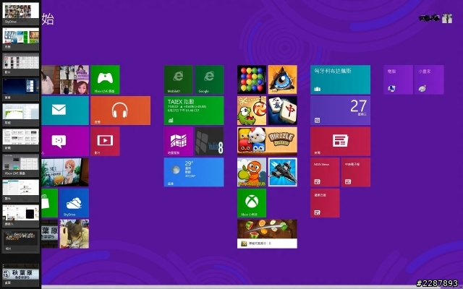Open the Maps tile
This screenshot has height=289, width=463.
(179, 142)
